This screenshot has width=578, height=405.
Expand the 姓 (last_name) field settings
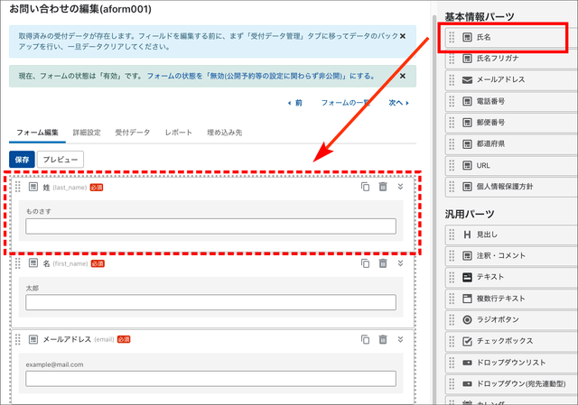[x=400, y=187]
